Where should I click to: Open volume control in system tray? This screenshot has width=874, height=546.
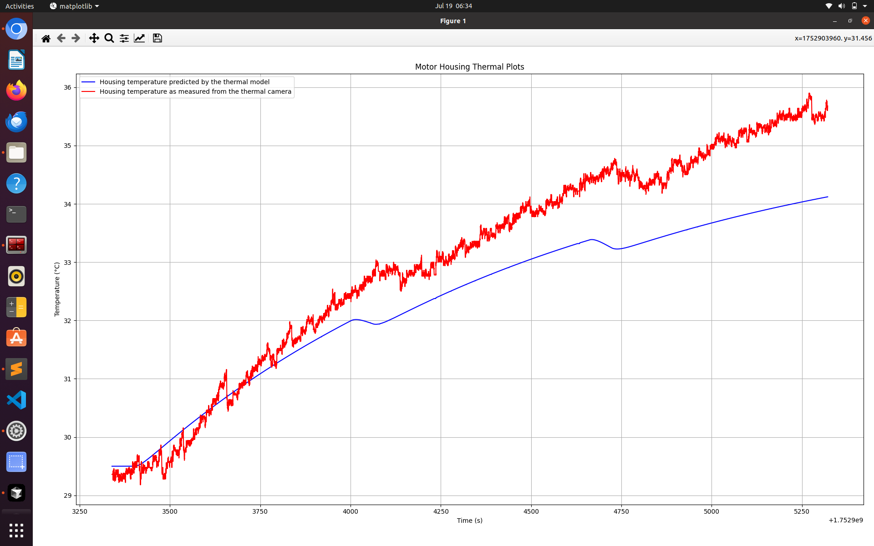841,6
